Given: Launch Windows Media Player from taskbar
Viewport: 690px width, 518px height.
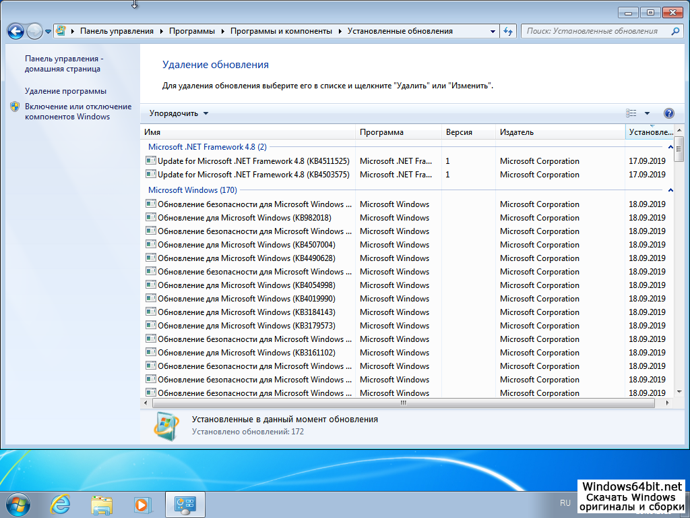Looking at the screenshot, I should (142, 504).
